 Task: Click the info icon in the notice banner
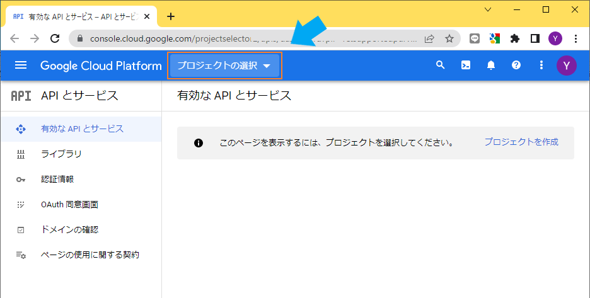tap(199, 143)
